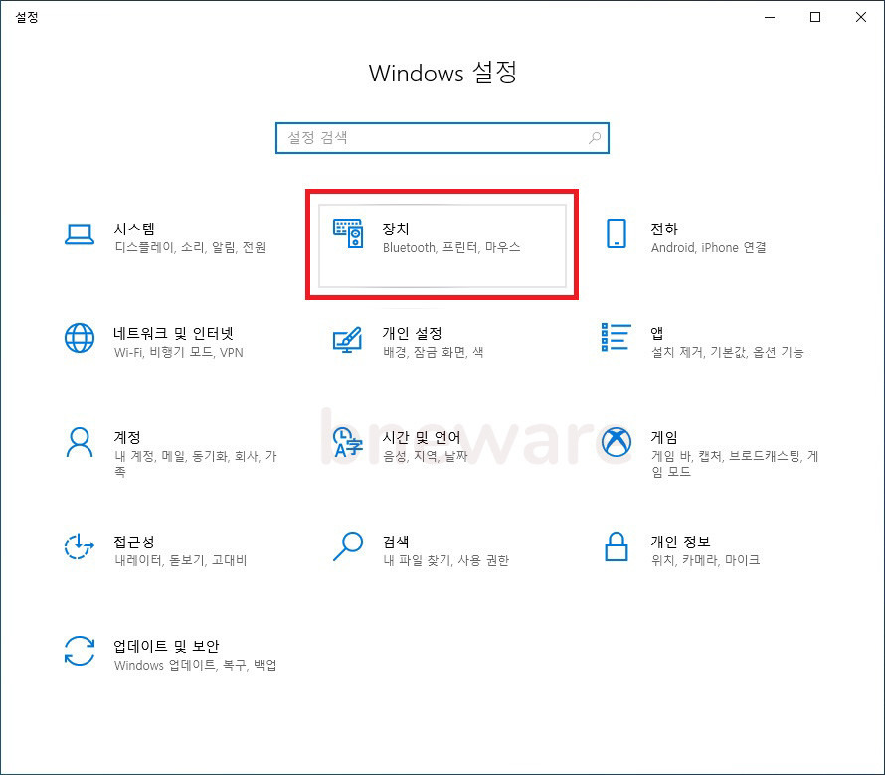Click 'Bluetooth, 프린터, 마우스' description

pos(451,247)
